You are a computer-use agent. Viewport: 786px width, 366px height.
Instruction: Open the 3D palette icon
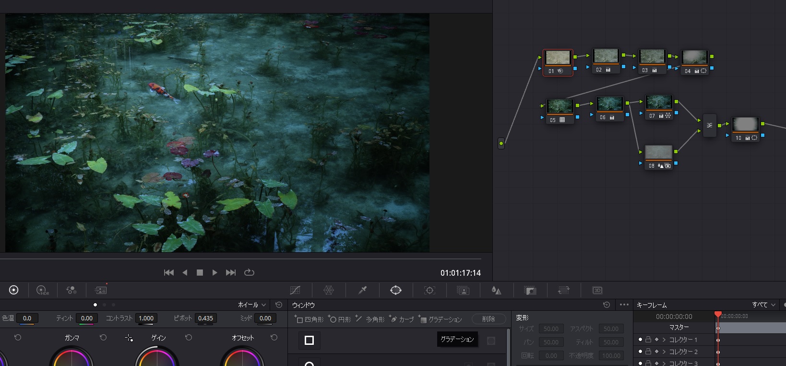[597, 290]
